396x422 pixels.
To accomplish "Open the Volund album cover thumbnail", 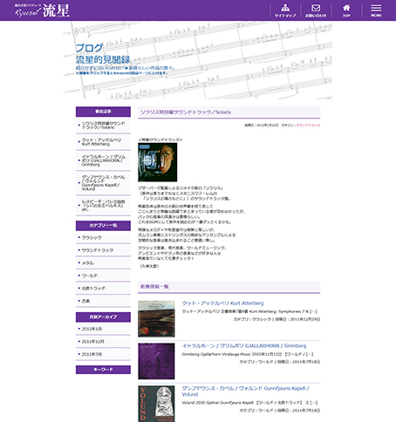I will (x=156, y=404).
